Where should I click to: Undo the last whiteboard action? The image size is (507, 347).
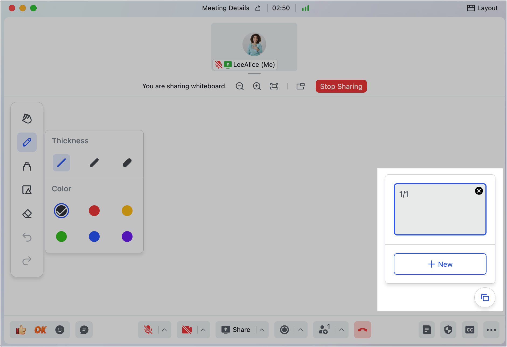(x=27, y=237)
